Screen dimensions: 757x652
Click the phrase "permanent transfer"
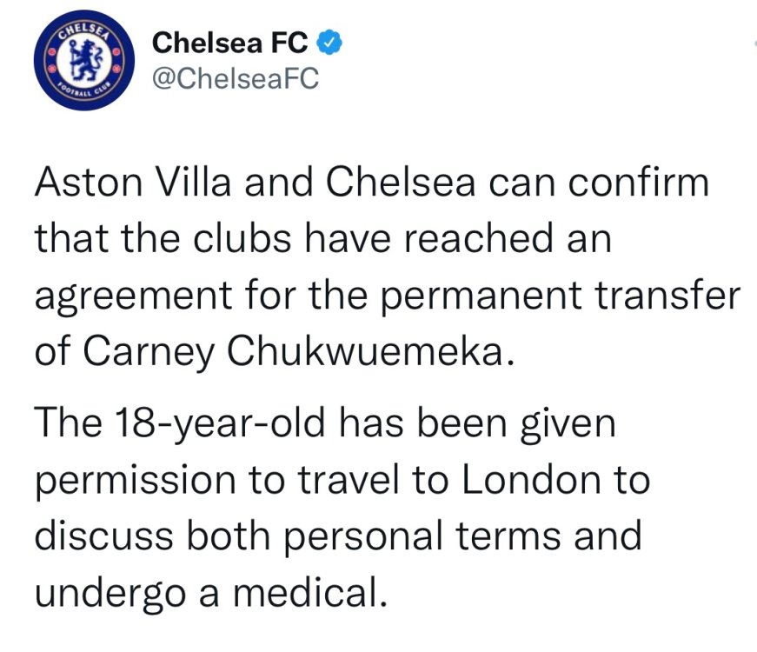[559, 296]
